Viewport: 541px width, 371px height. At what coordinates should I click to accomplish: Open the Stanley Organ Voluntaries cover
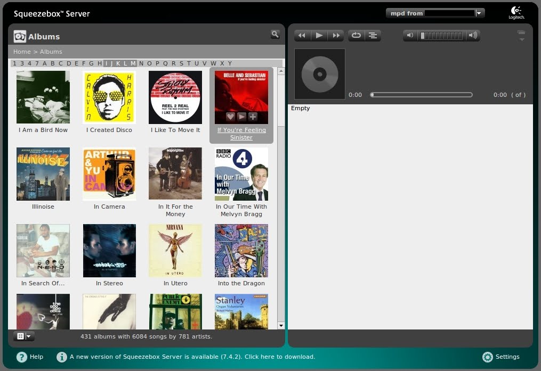[241, 312]
